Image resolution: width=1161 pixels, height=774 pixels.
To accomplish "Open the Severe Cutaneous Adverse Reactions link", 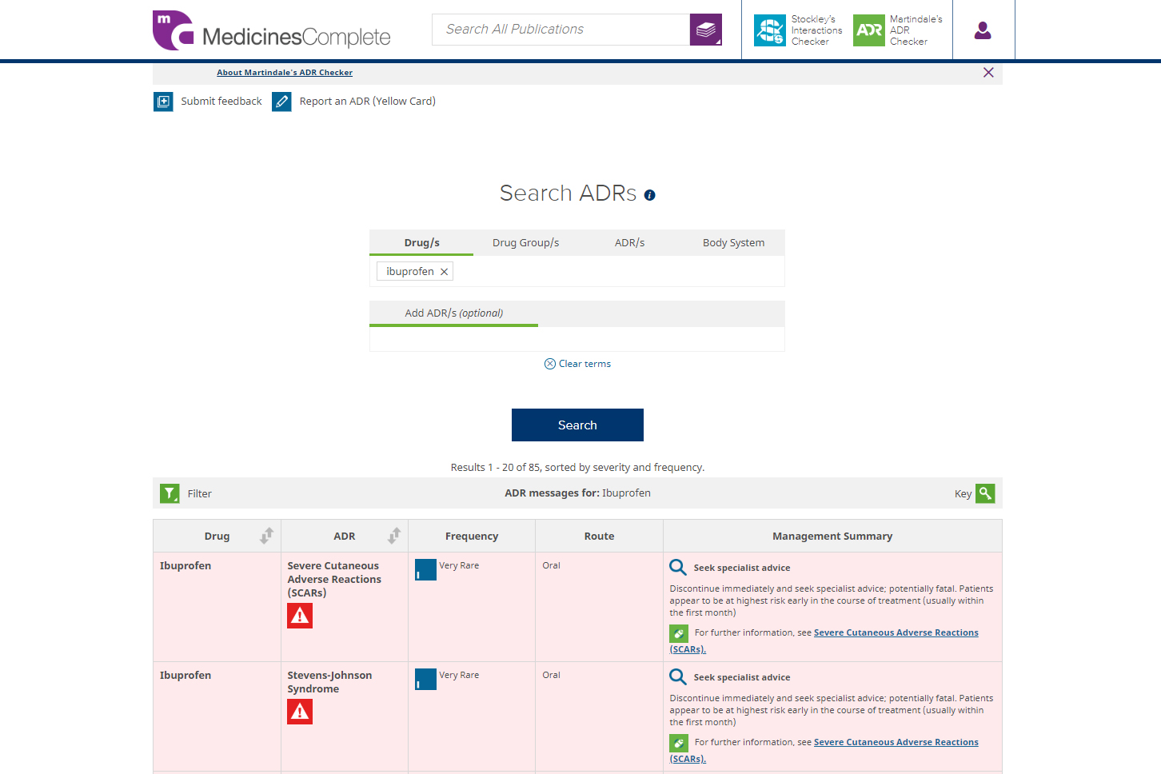I will (896, 632).
